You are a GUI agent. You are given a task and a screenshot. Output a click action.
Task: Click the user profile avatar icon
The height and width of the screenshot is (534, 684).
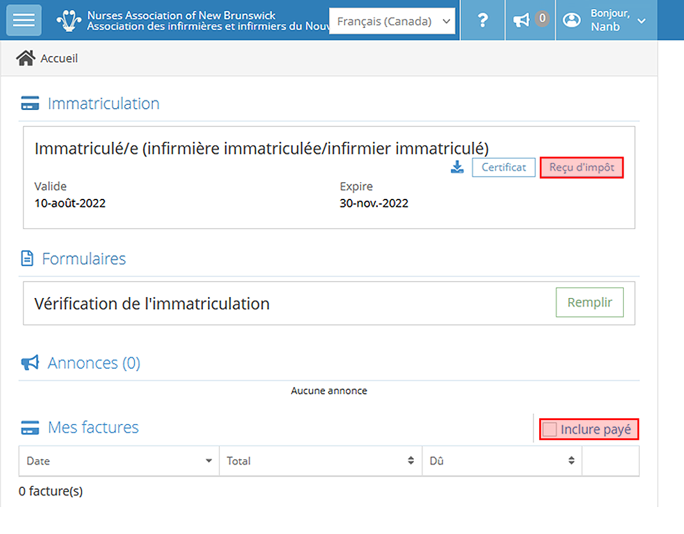(571, 21)
